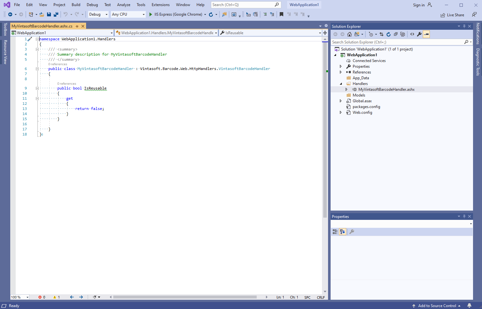Select the MyVintasoftBarcodeHandler.ashx.cs editor tab
The width and height of the screenshot is (482, 309).
42,26
